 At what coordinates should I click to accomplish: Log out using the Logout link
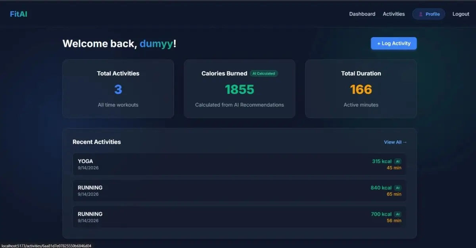click(461, 14)
